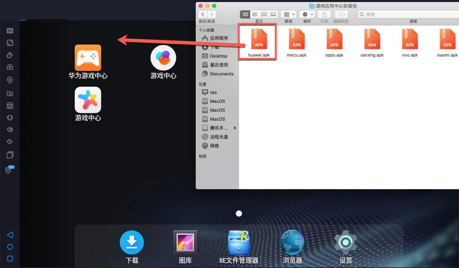Open the multi-instance manager icon
The height and width of the screenshot is (268, 459).
10,155
